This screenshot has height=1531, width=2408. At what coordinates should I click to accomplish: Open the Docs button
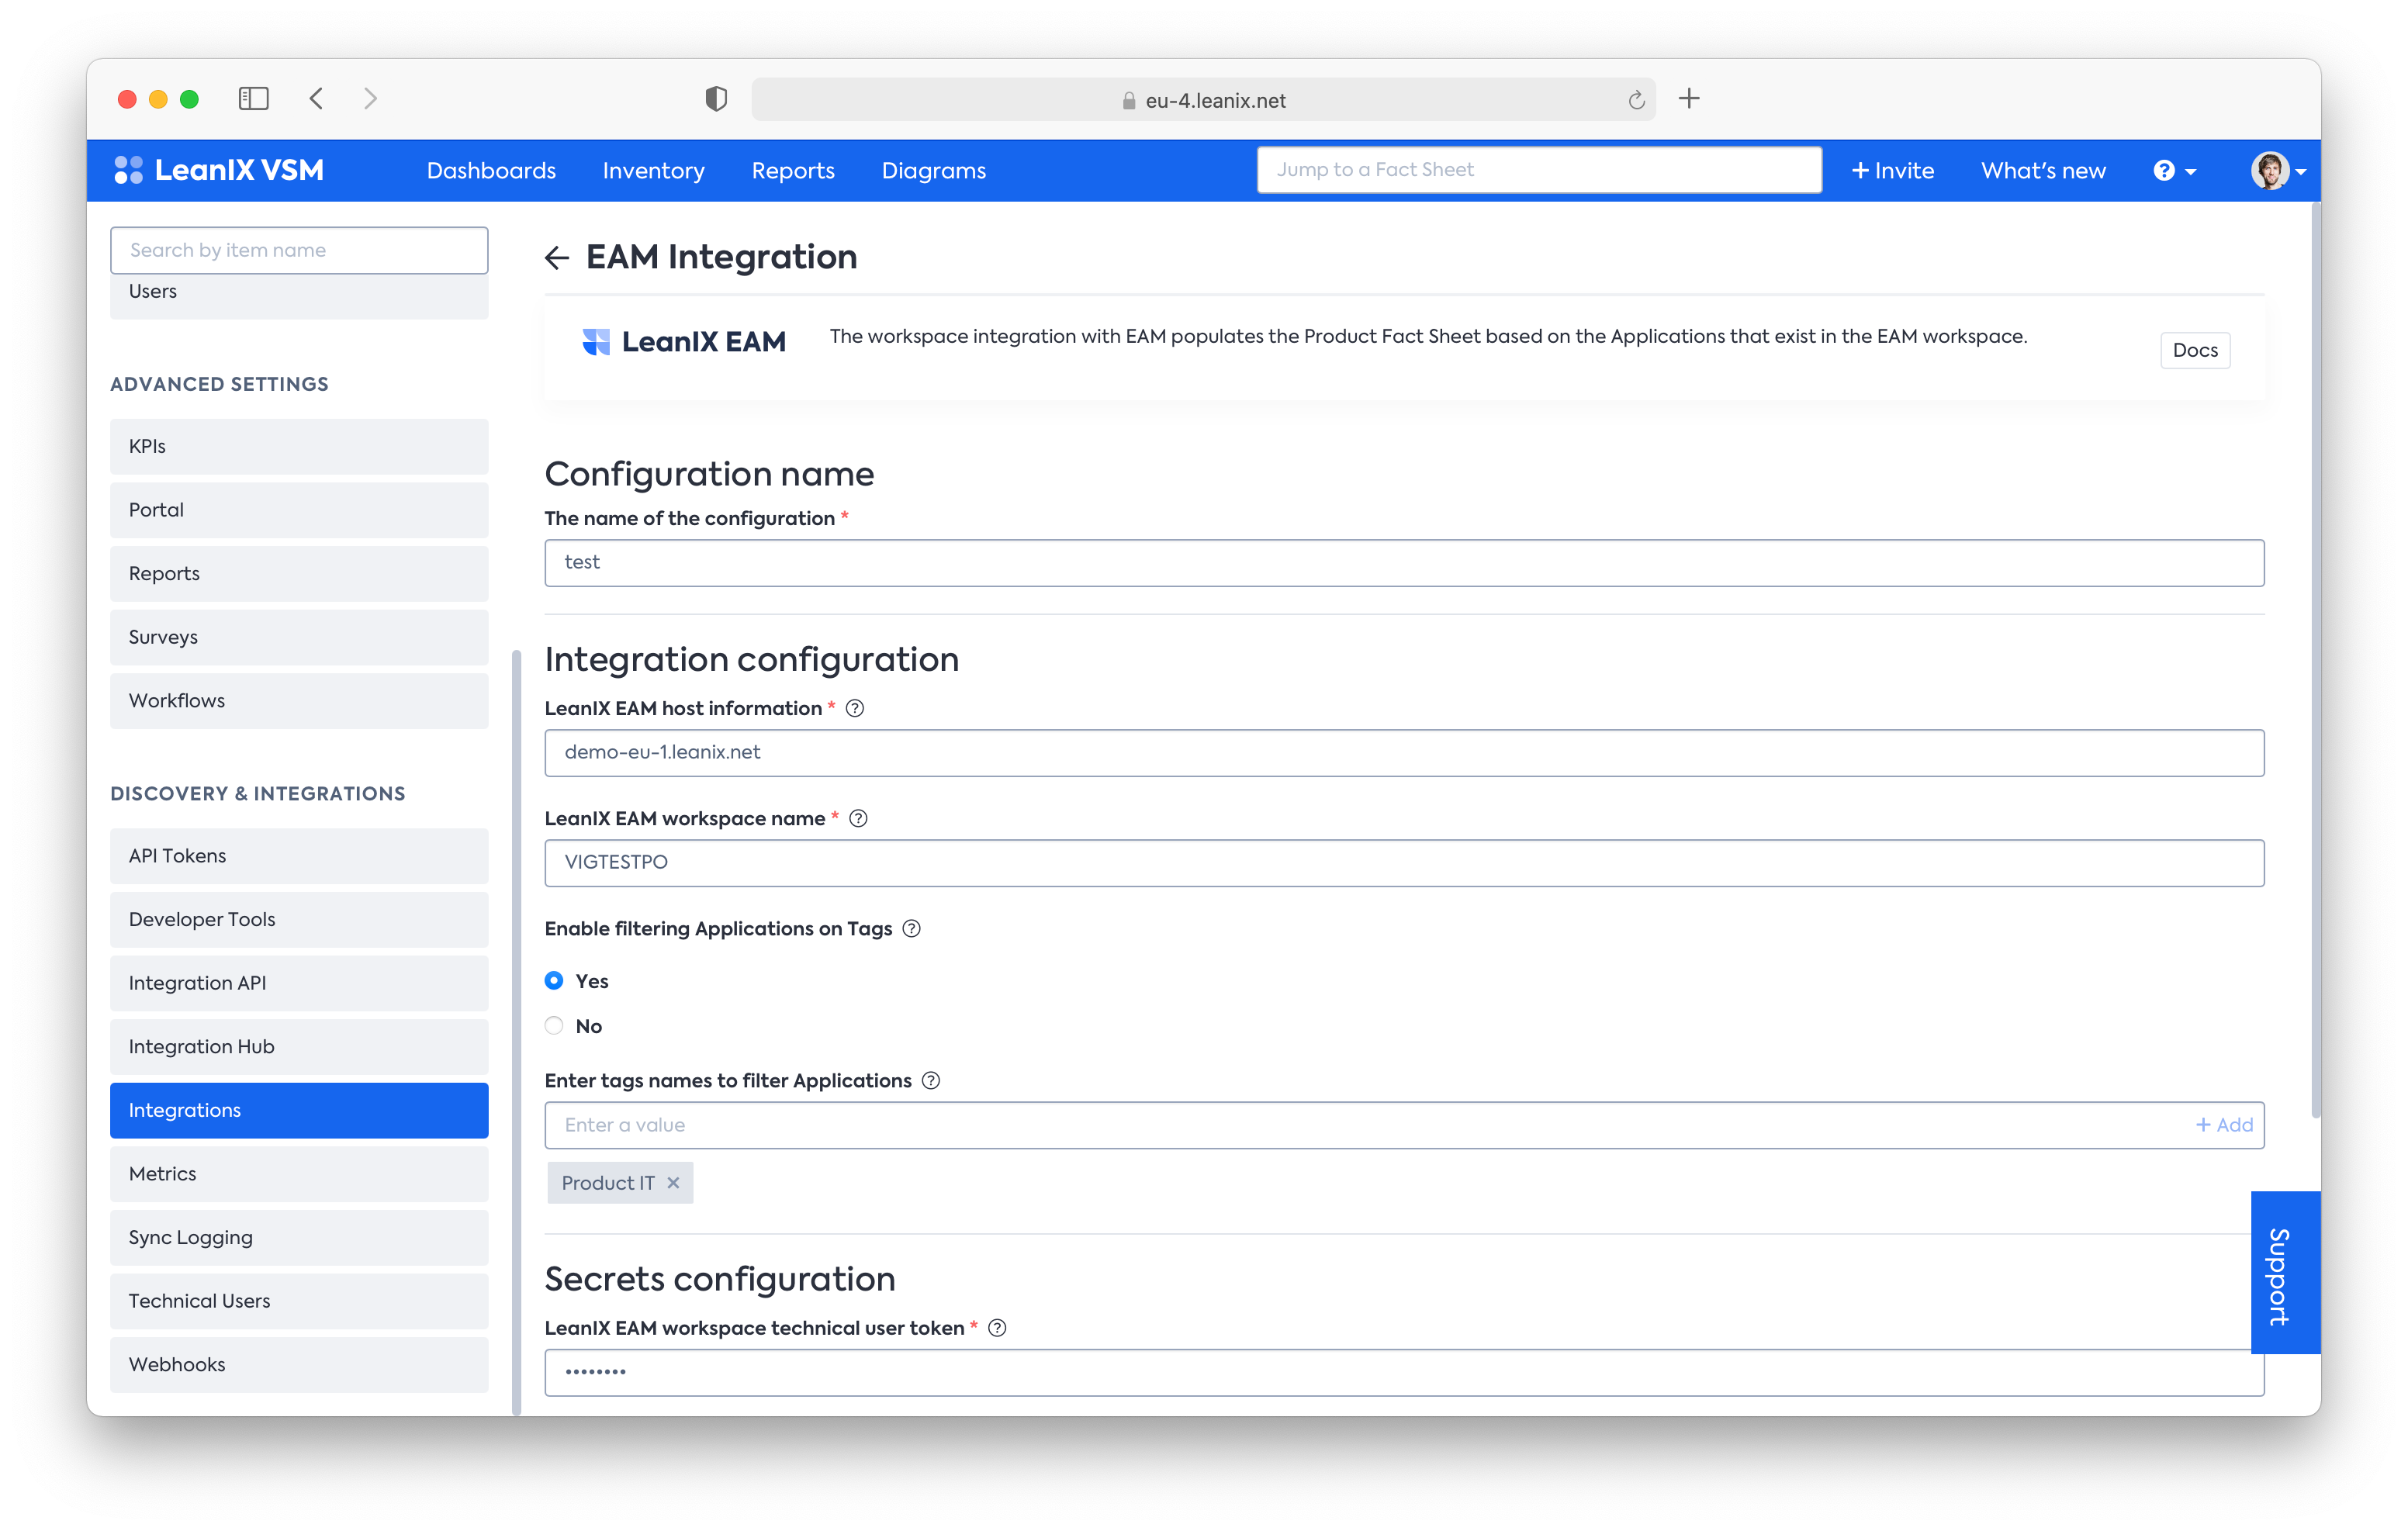pyautogui.click(x=2195, y=350)
